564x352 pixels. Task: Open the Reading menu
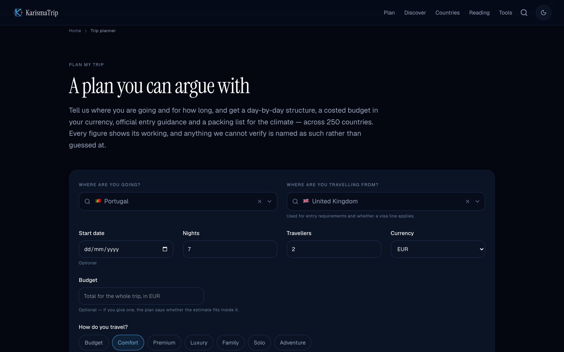click(479, 13)
